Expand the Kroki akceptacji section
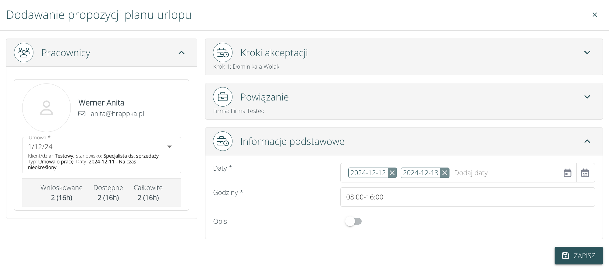 [x=587, y=53]
